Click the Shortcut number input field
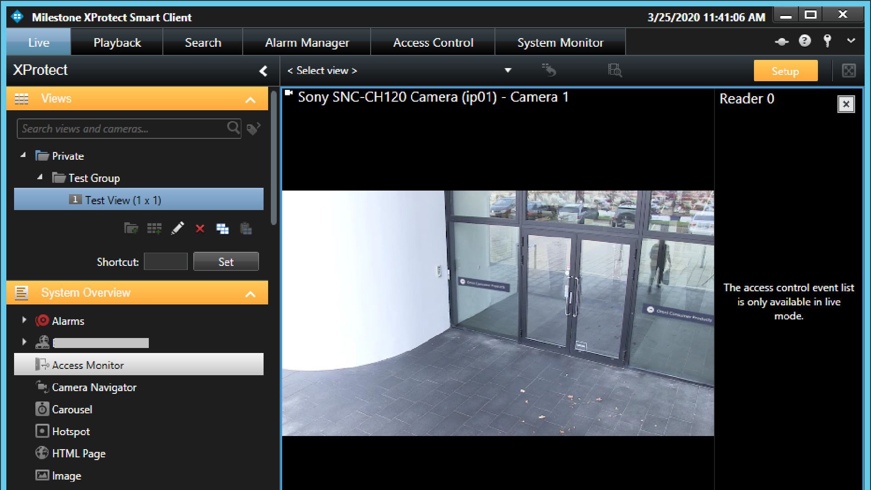 click(166, 262)
